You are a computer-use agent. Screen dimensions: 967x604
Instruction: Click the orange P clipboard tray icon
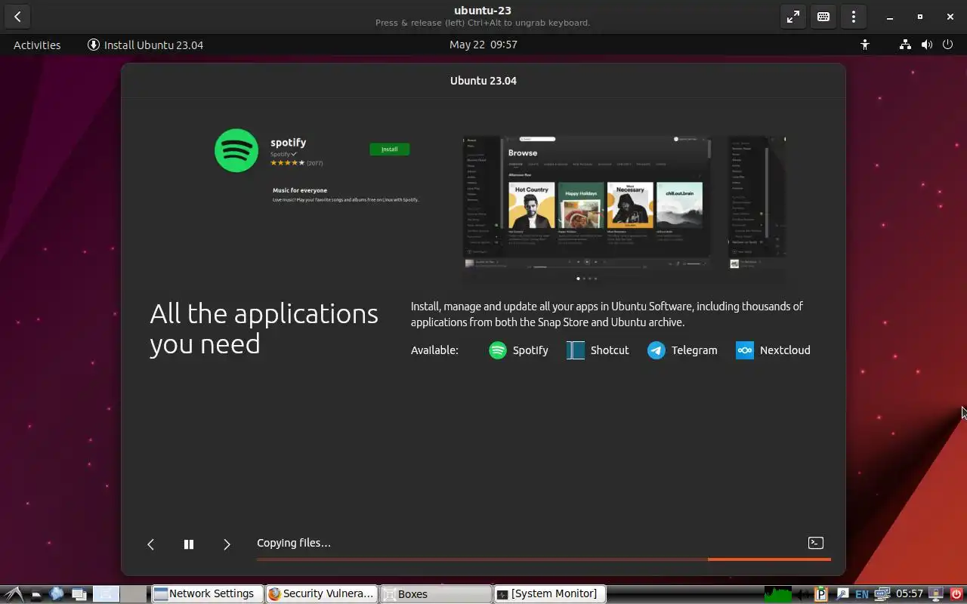click(x=821, y=594)
